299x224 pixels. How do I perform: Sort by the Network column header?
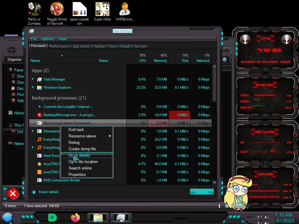[201, 58]
